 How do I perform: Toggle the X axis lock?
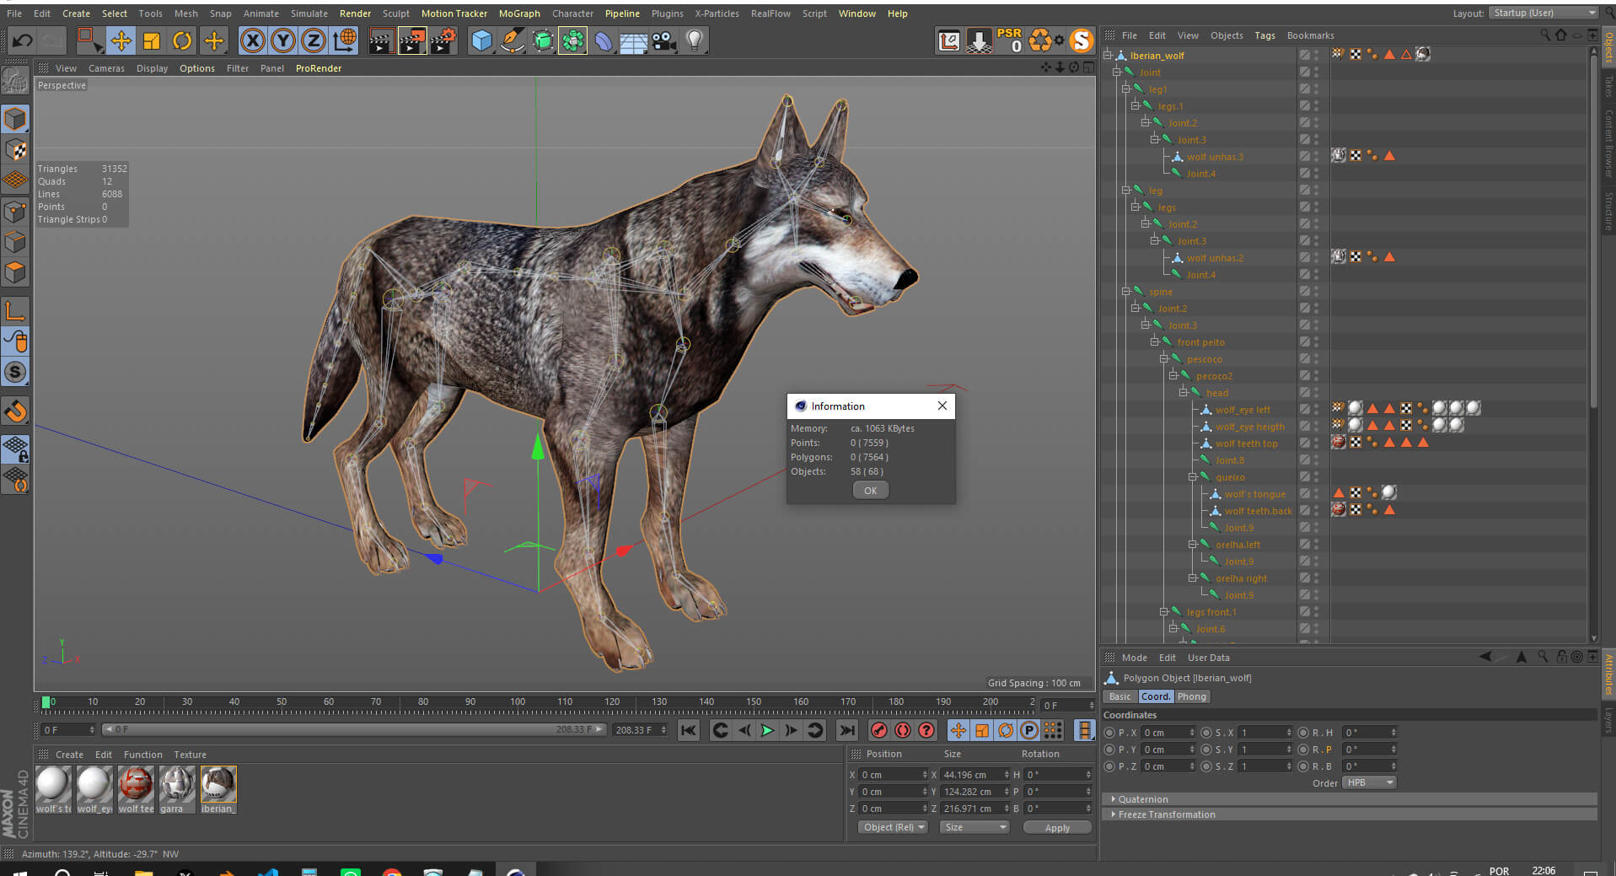tap(252, 40)
